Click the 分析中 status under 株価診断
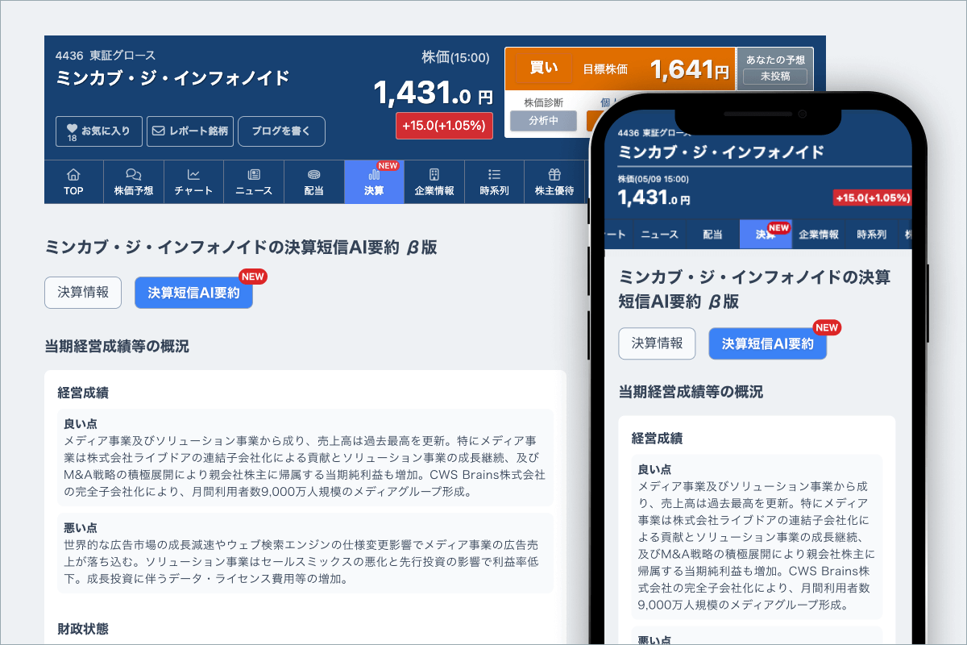This screenshot has width=967, height=645. (543, 120)
